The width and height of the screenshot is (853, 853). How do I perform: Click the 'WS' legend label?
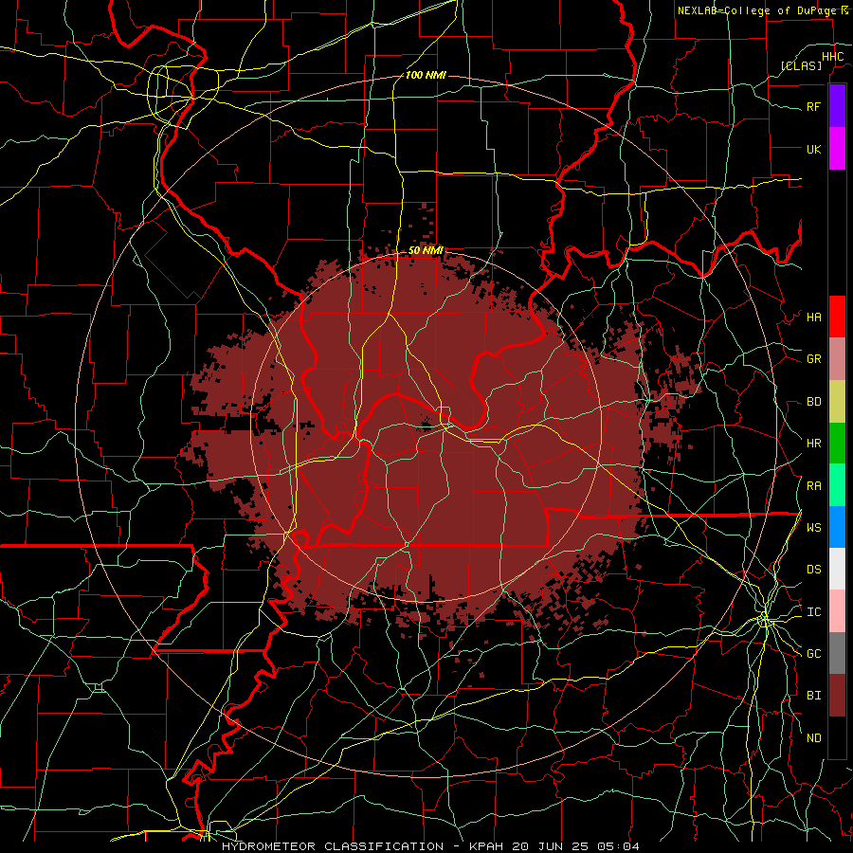[813, 528]
